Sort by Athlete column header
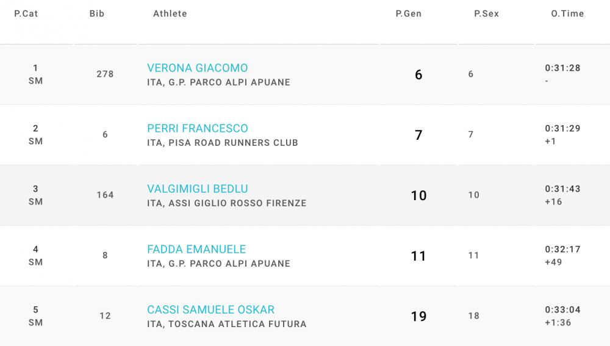Screen dimensions: 610x346 tap(170, 13)
